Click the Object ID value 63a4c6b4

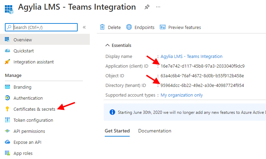coord(202,76)
